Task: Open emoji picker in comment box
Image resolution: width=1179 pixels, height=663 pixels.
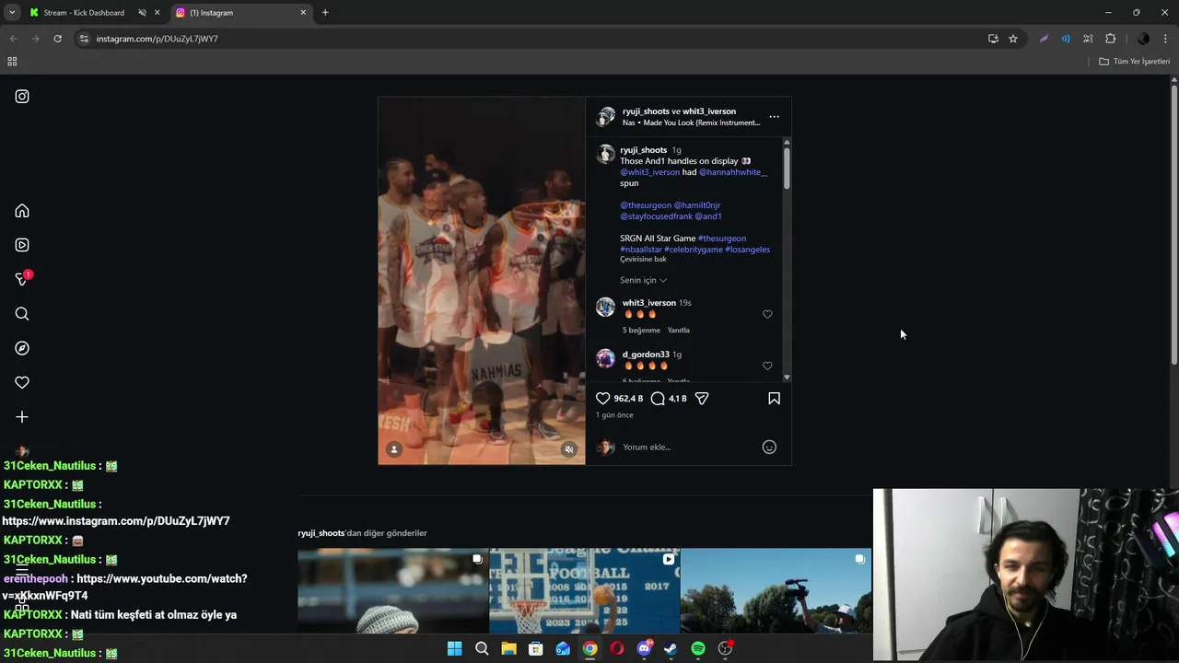Action: [x=769, y=448]
